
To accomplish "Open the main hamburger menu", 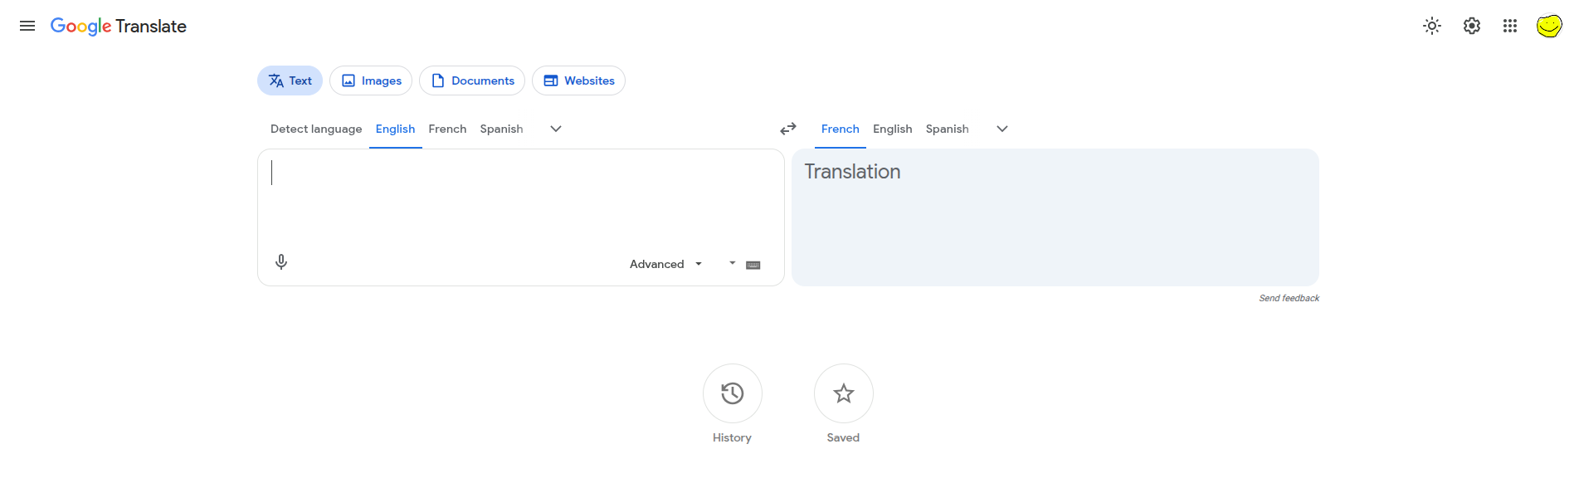I will click(27, 26).
